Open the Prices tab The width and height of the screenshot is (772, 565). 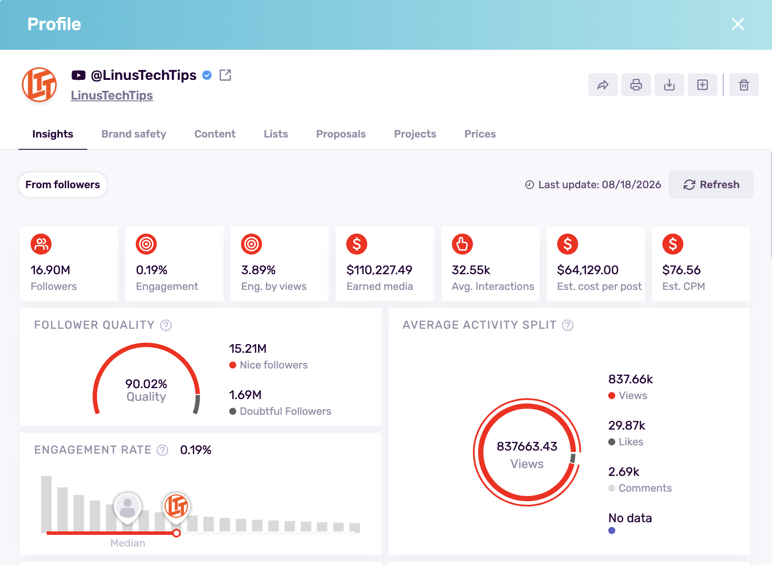coord(480,134)
